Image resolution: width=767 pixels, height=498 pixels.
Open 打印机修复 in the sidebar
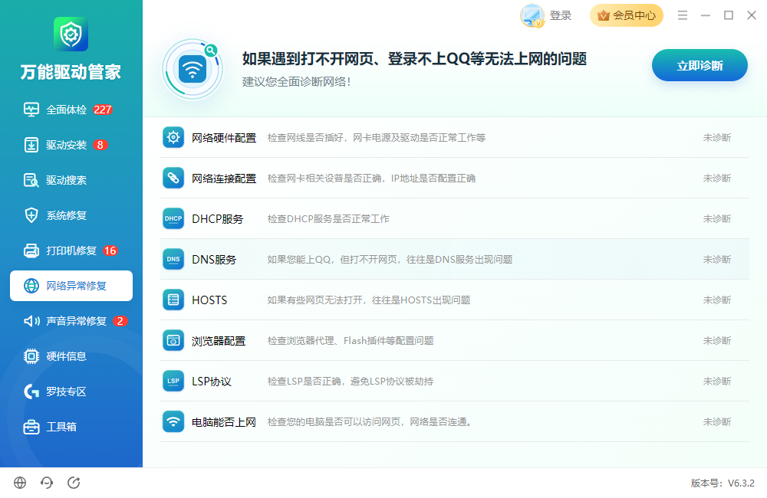(71, 251)
